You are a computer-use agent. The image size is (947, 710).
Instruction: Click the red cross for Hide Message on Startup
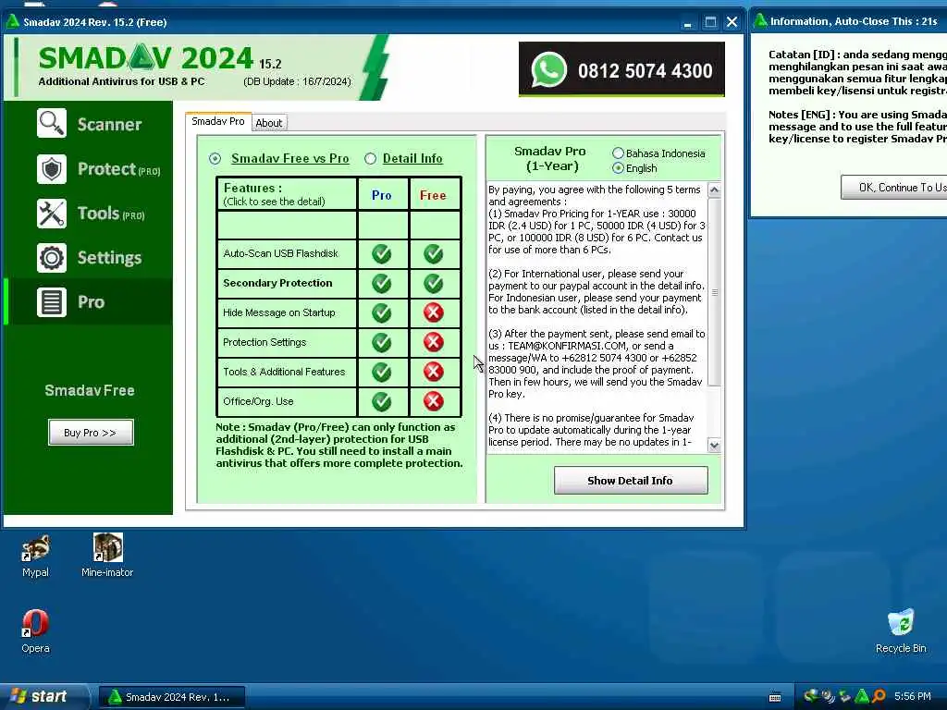[434, 312]
